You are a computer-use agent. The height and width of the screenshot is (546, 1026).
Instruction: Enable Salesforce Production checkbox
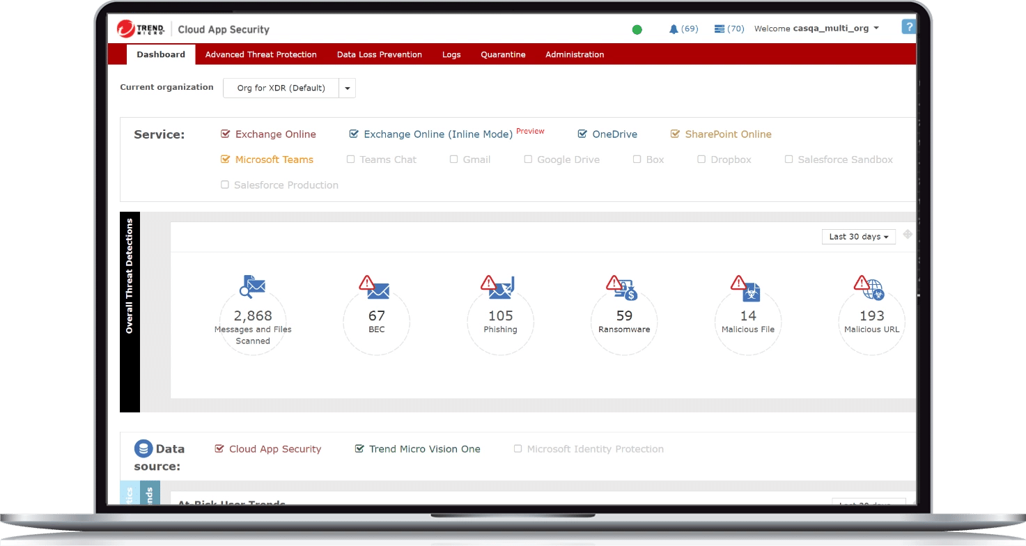tap(224, 185)
